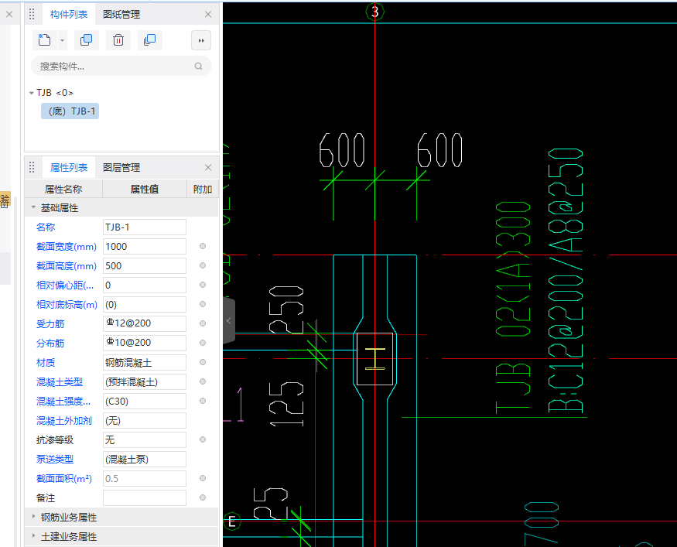Open the 混凝土类型 value dropdown
677x547 pixels.
[145, 382]
